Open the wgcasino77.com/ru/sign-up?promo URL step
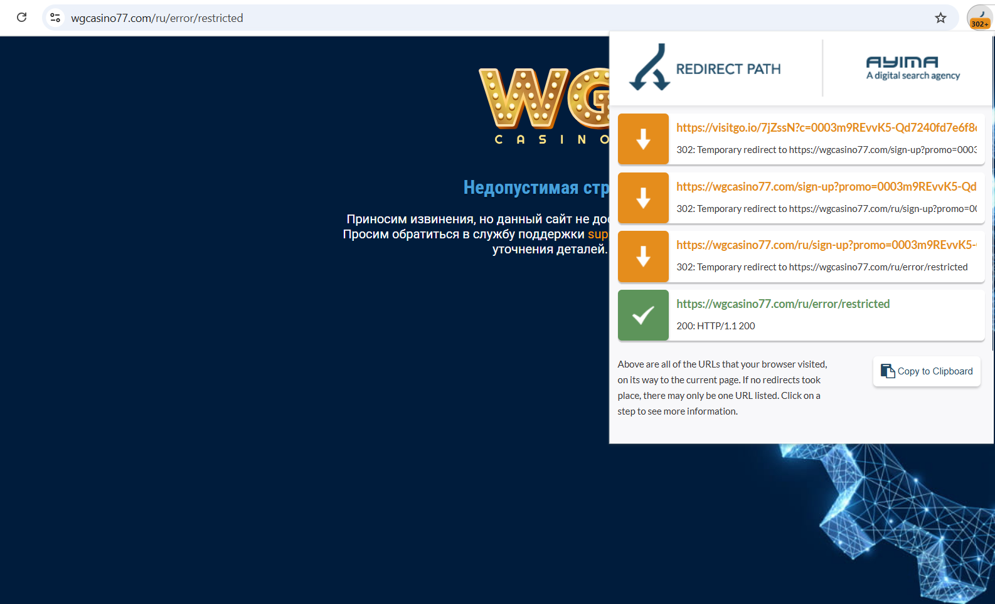 [826, 245]
